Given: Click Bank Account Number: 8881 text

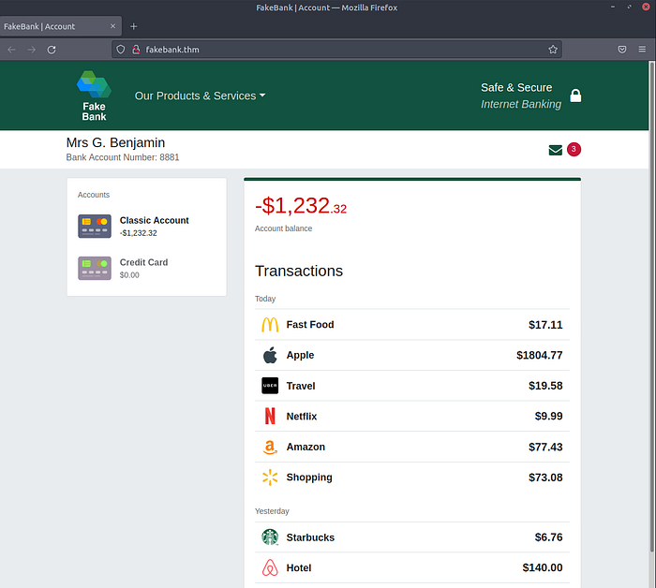Looking at the screenshot, I should click(123, 157).
